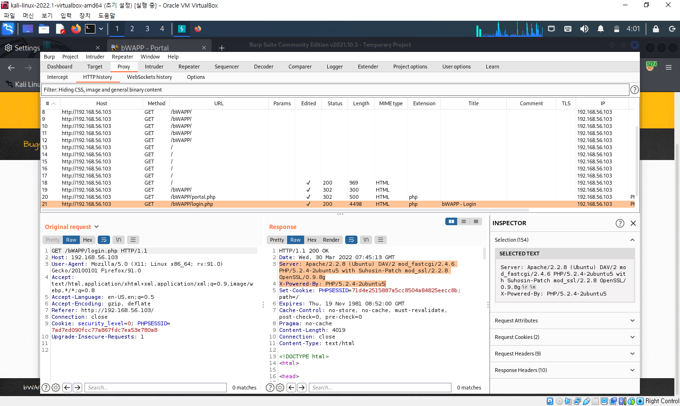Go to previous match in response search
The height and width of the screenshot is (406, 680).
click(291, 388)
